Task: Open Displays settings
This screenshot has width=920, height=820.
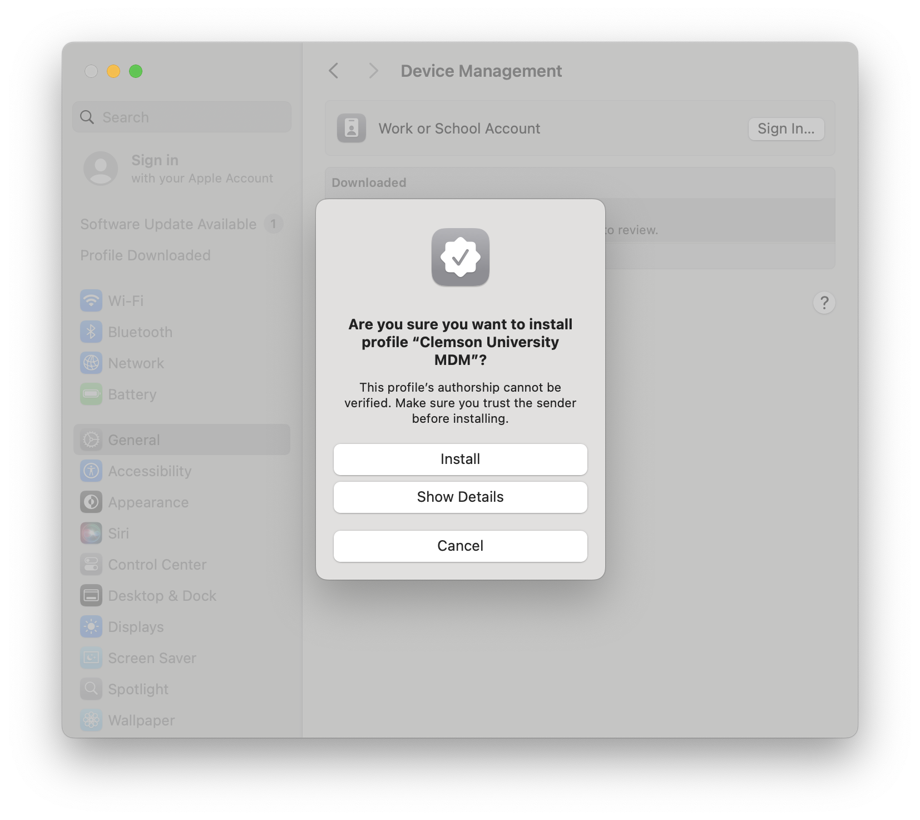Action: (x=182, y=627)
